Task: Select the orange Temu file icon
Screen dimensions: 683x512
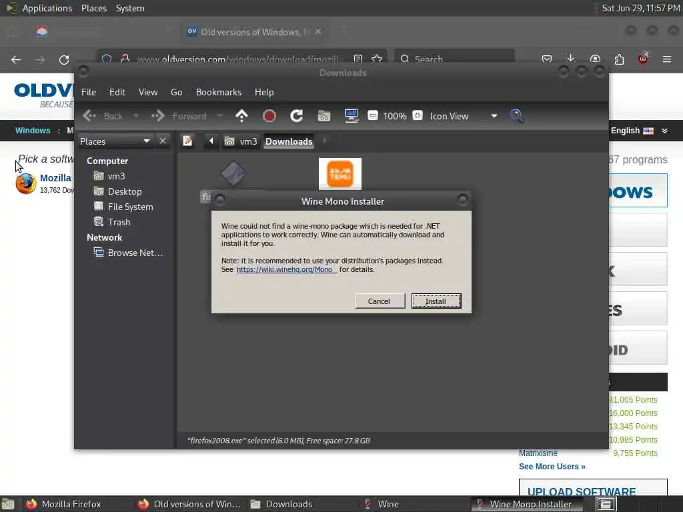Action: click(x=339, y=174)
